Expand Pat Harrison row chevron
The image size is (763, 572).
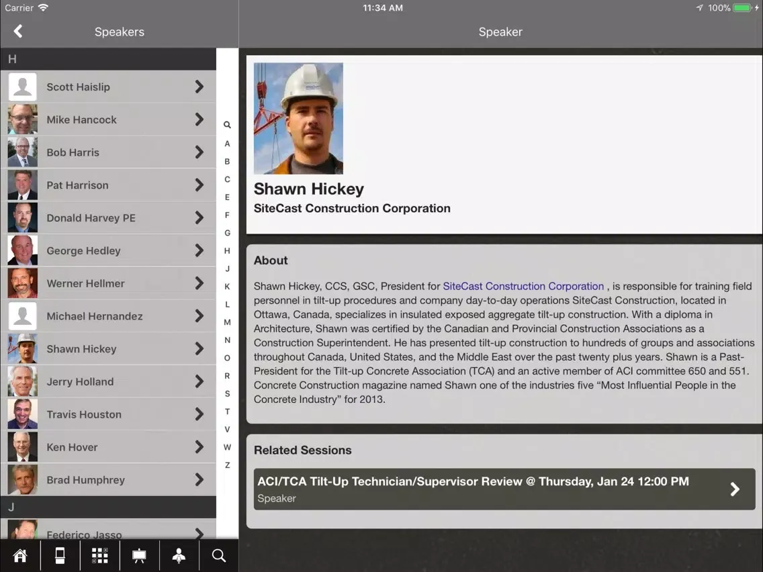(x=199, y=185)
